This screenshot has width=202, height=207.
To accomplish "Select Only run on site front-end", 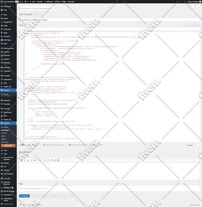I will pyautogui.click(x=67, y=145).
